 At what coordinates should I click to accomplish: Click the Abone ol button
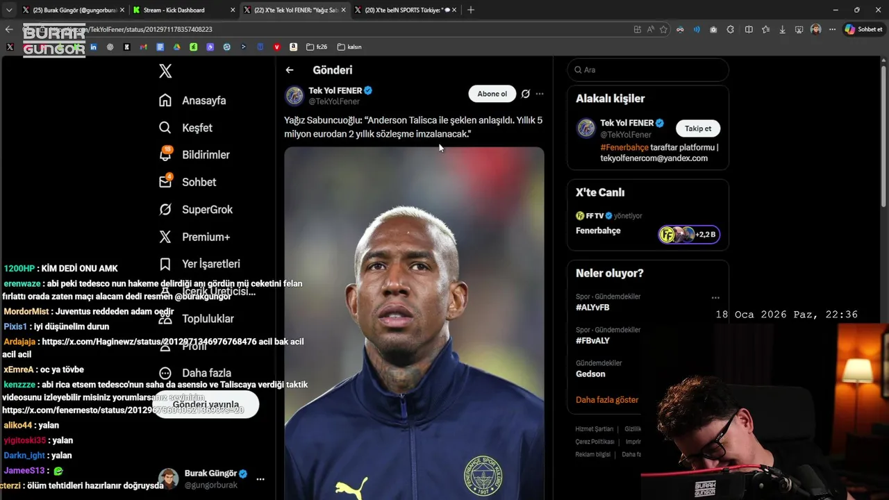click(x=492, y=94)
